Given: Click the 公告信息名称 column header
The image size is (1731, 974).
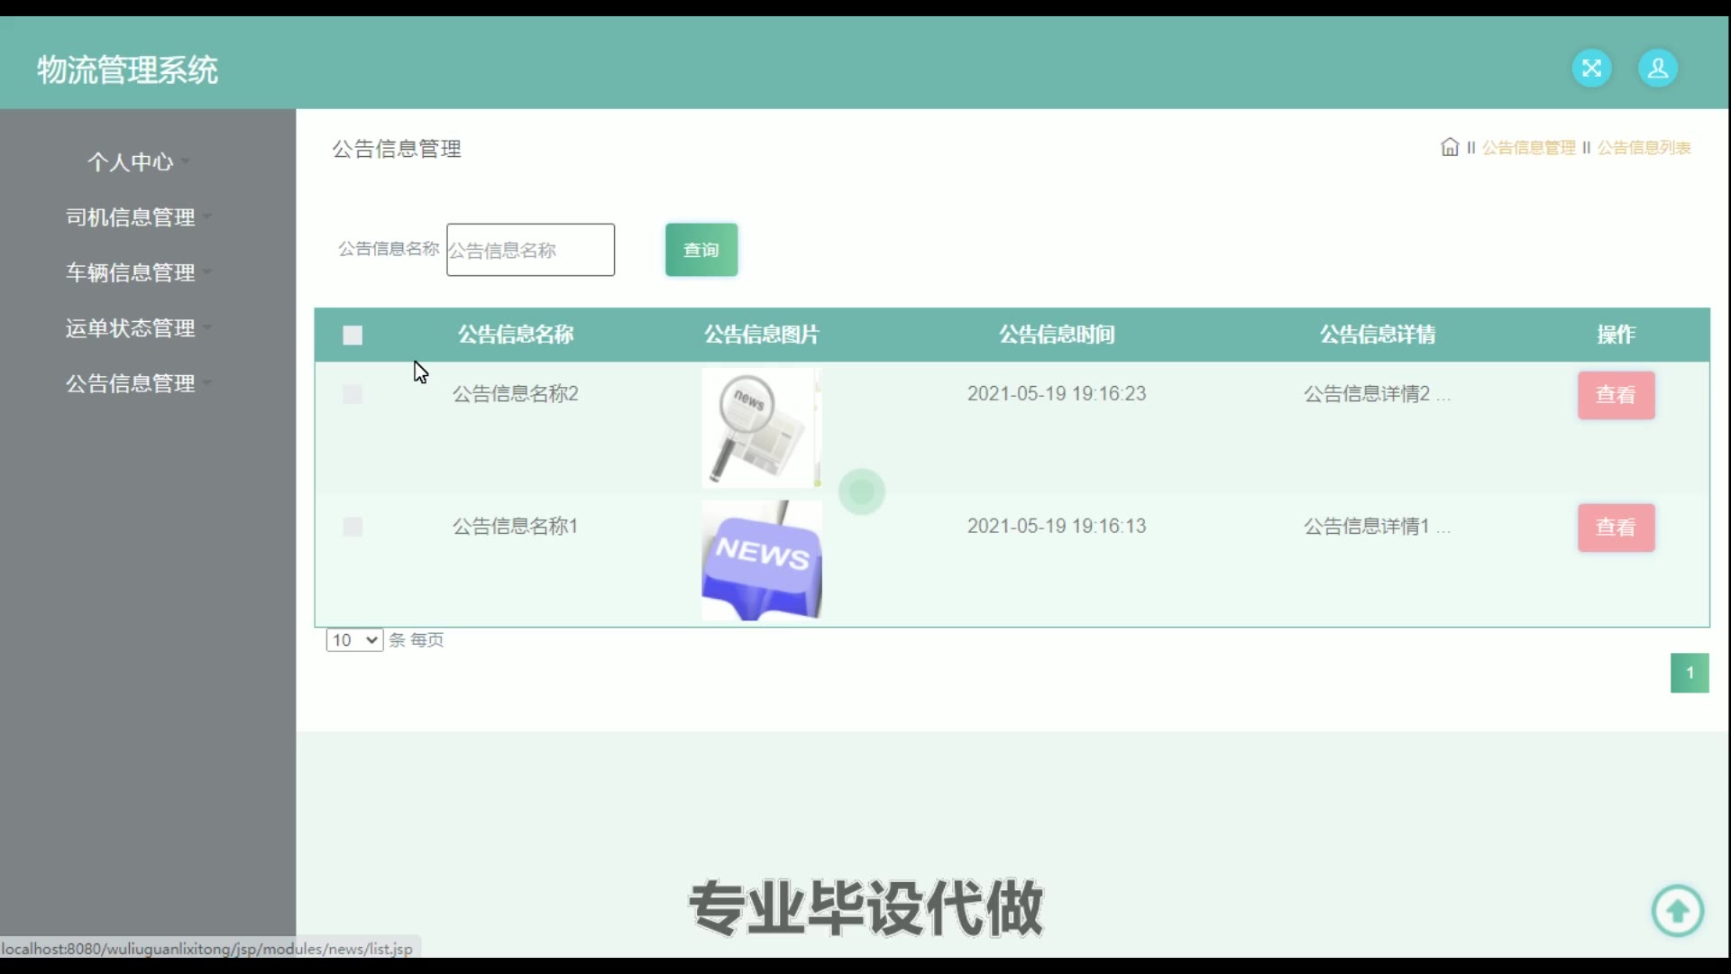Looking at the screenshot, I should (516, 335).
